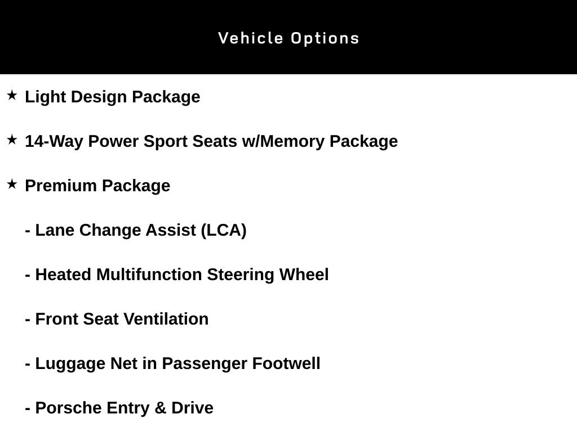Click the Vehicle Options header title

click(x=288, y=38)
